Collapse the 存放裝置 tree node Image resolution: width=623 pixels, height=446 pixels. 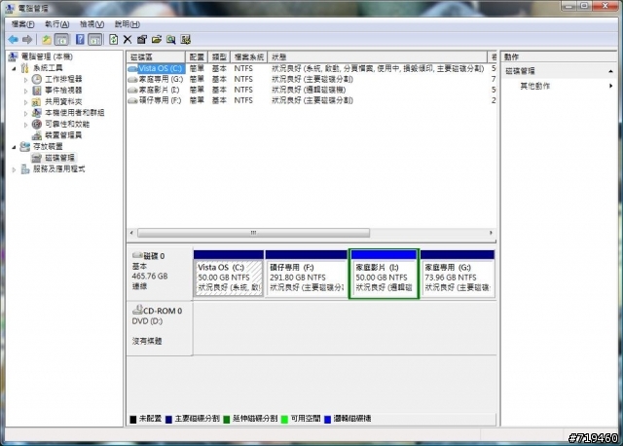(15, 147)
